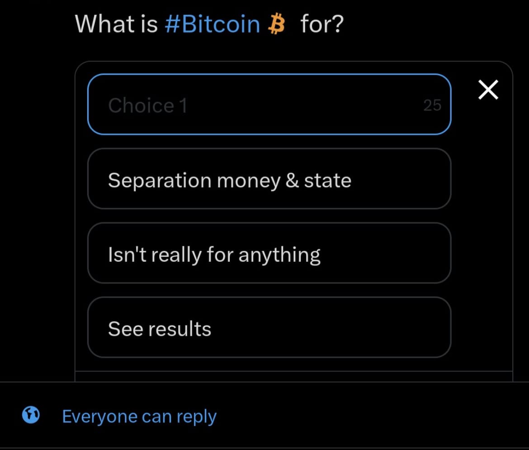Click the X icon to dismiss the poll

(488, 90)
